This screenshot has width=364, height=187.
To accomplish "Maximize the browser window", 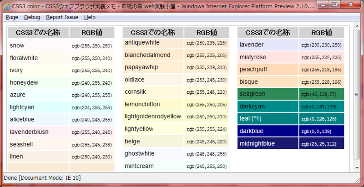I will click(334, 5).
